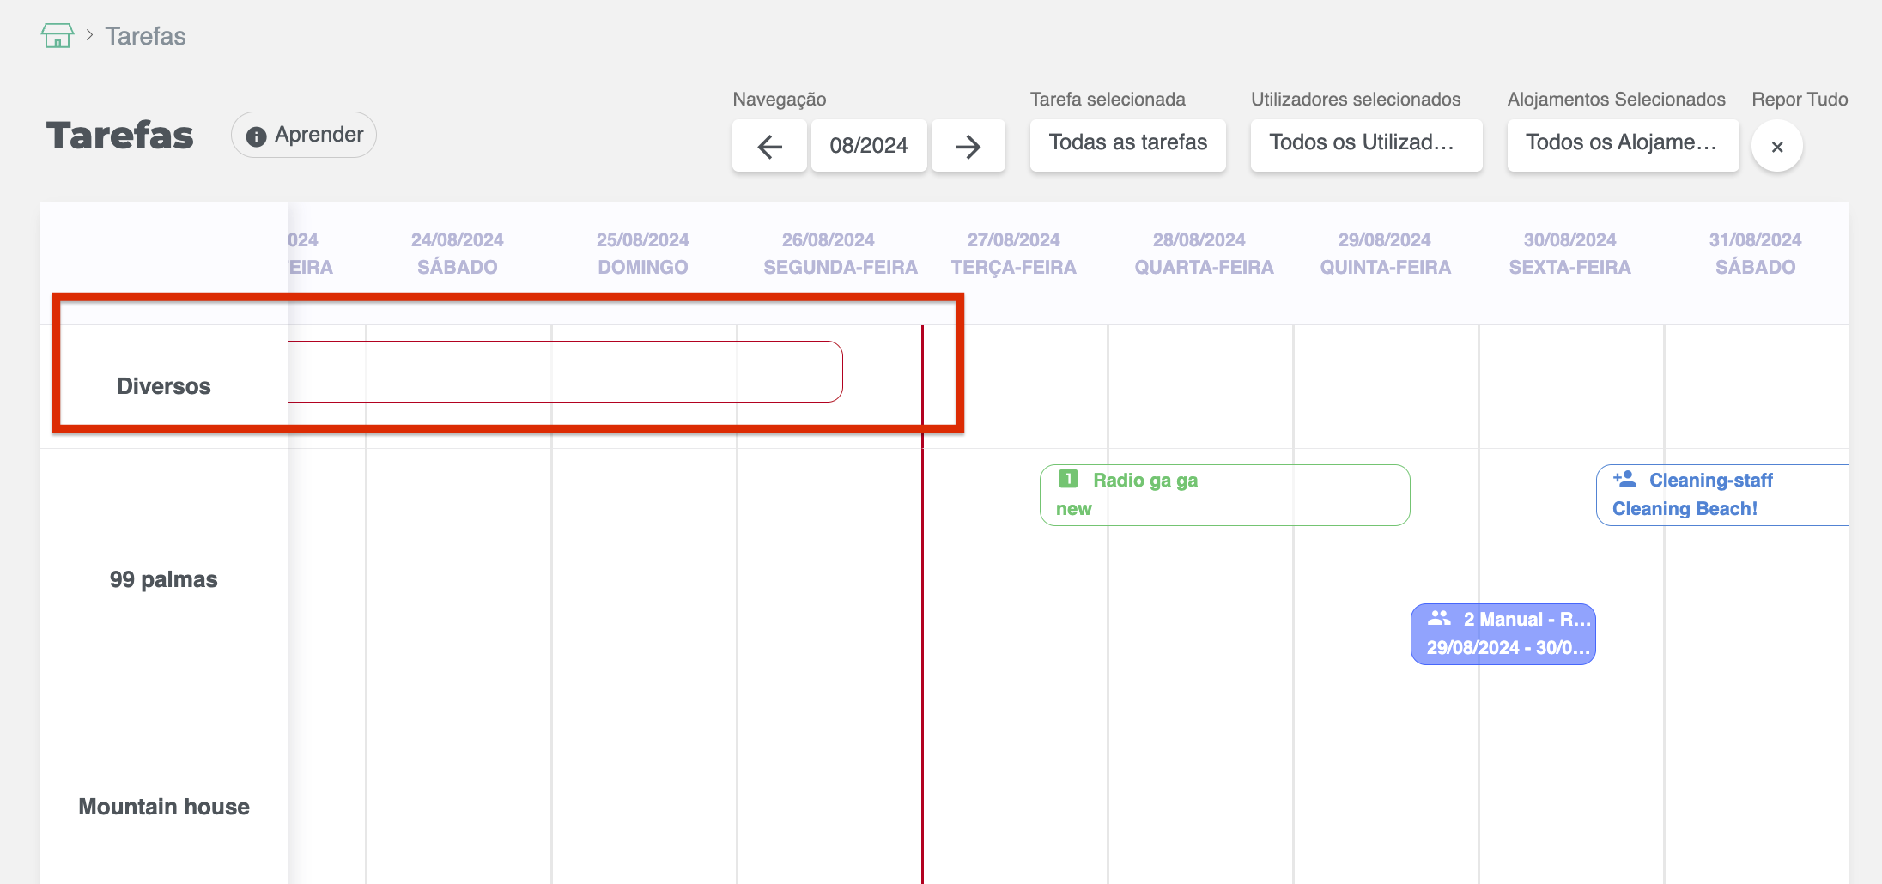Open the Todos os Alojamentos filter
The width and height of the screenshot is (1882, 884).
(x=1622, y=143)
